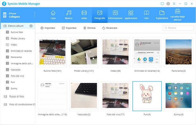The height and width of the screenshot is (125, 196).
Task: Open the Panorama album thumbnail
Action: click(176, 53)
